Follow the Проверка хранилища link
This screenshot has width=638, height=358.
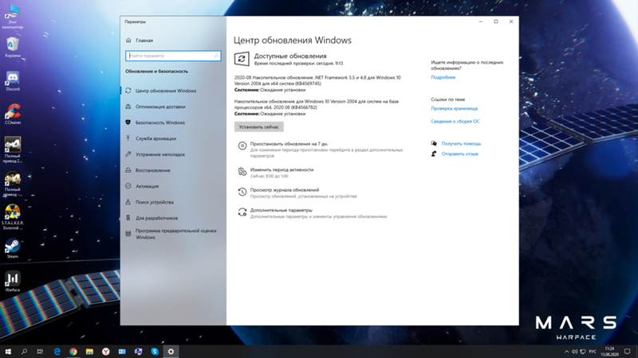click(x=454, y=108)
